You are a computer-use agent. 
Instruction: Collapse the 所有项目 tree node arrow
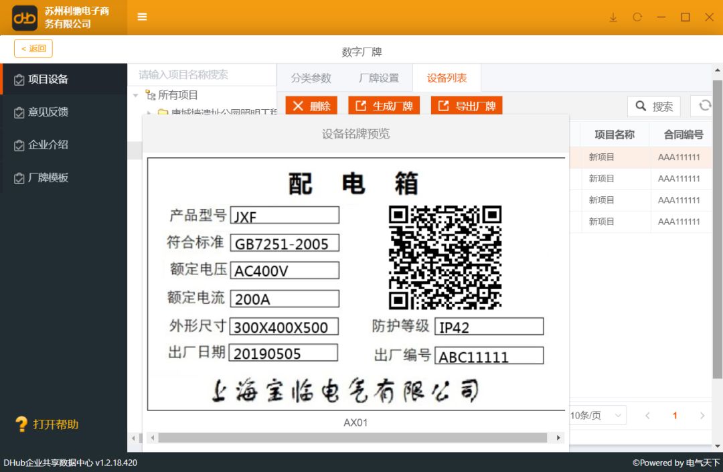[x=135, y=96]
